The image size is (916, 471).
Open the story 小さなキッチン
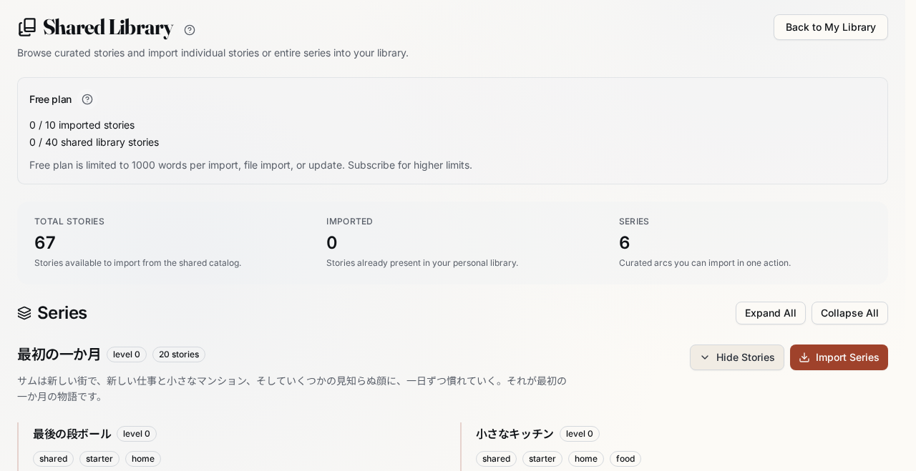click(515, 434)
